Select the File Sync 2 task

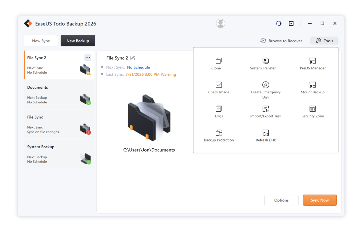(59, 65)
